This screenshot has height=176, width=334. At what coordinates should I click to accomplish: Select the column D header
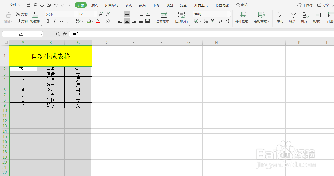106,42
